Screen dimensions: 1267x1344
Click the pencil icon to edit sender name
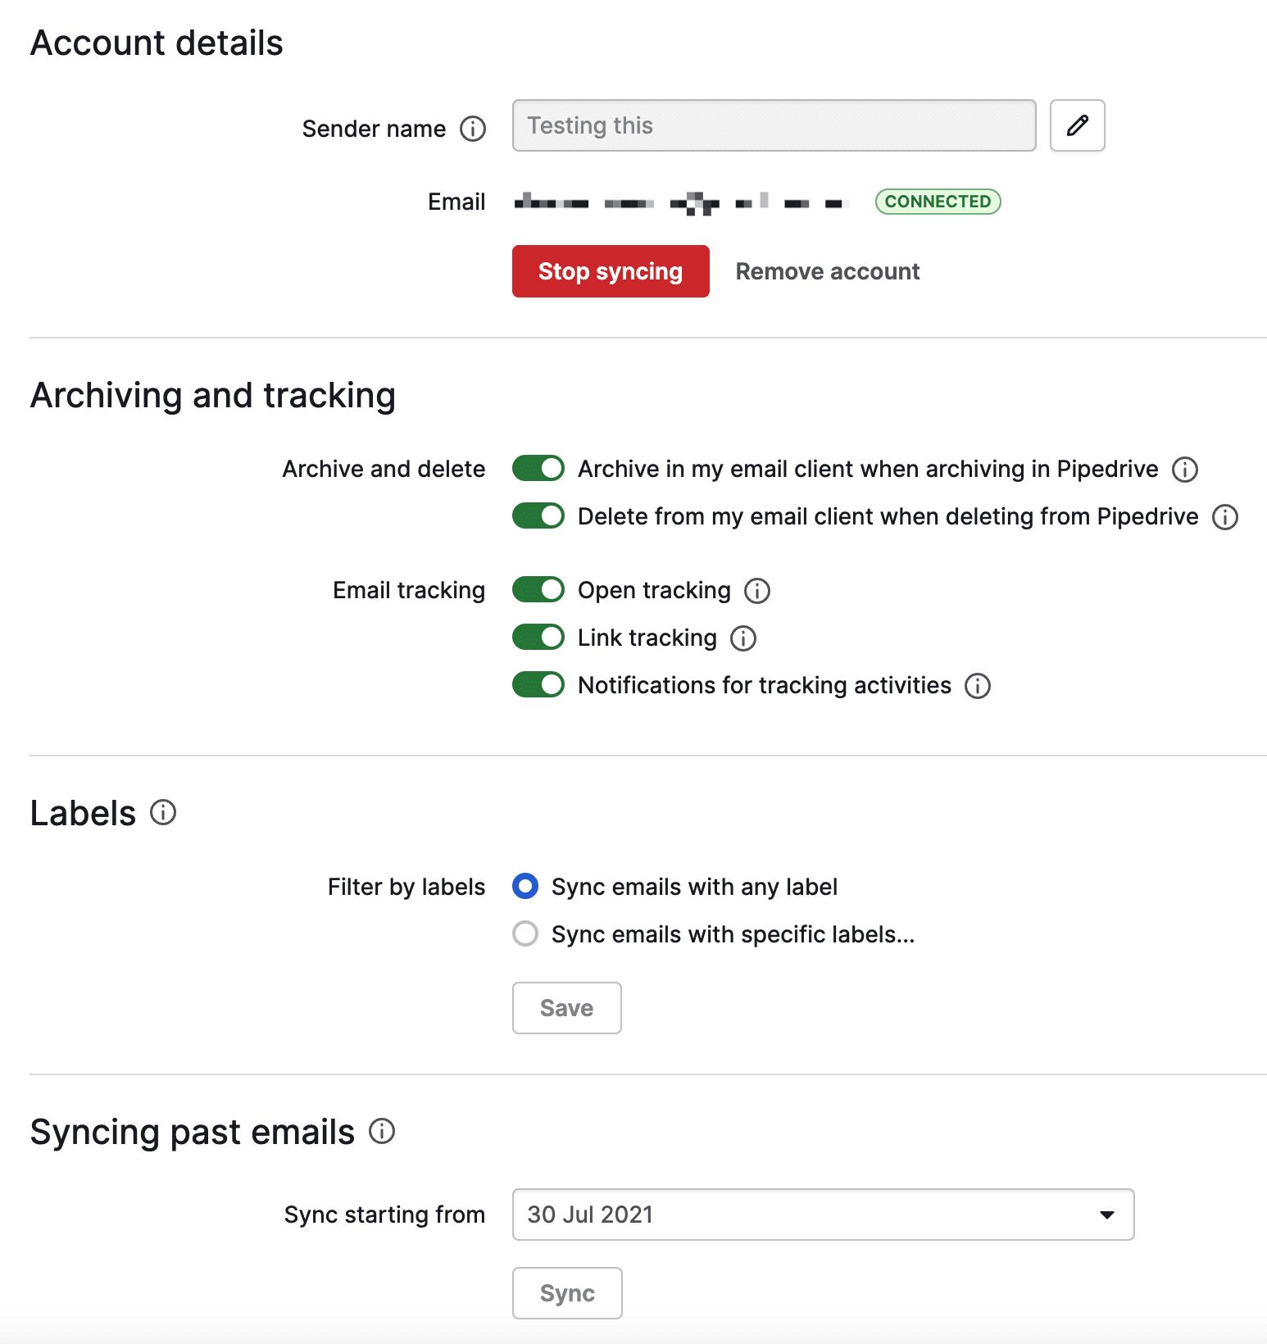click(x=1077, y=125)
